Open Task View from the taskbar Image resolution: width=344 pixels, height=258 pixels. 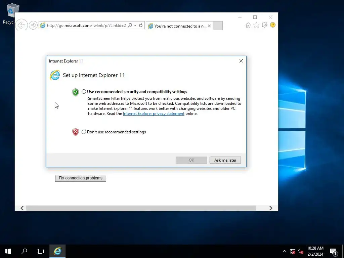[40, 251]
